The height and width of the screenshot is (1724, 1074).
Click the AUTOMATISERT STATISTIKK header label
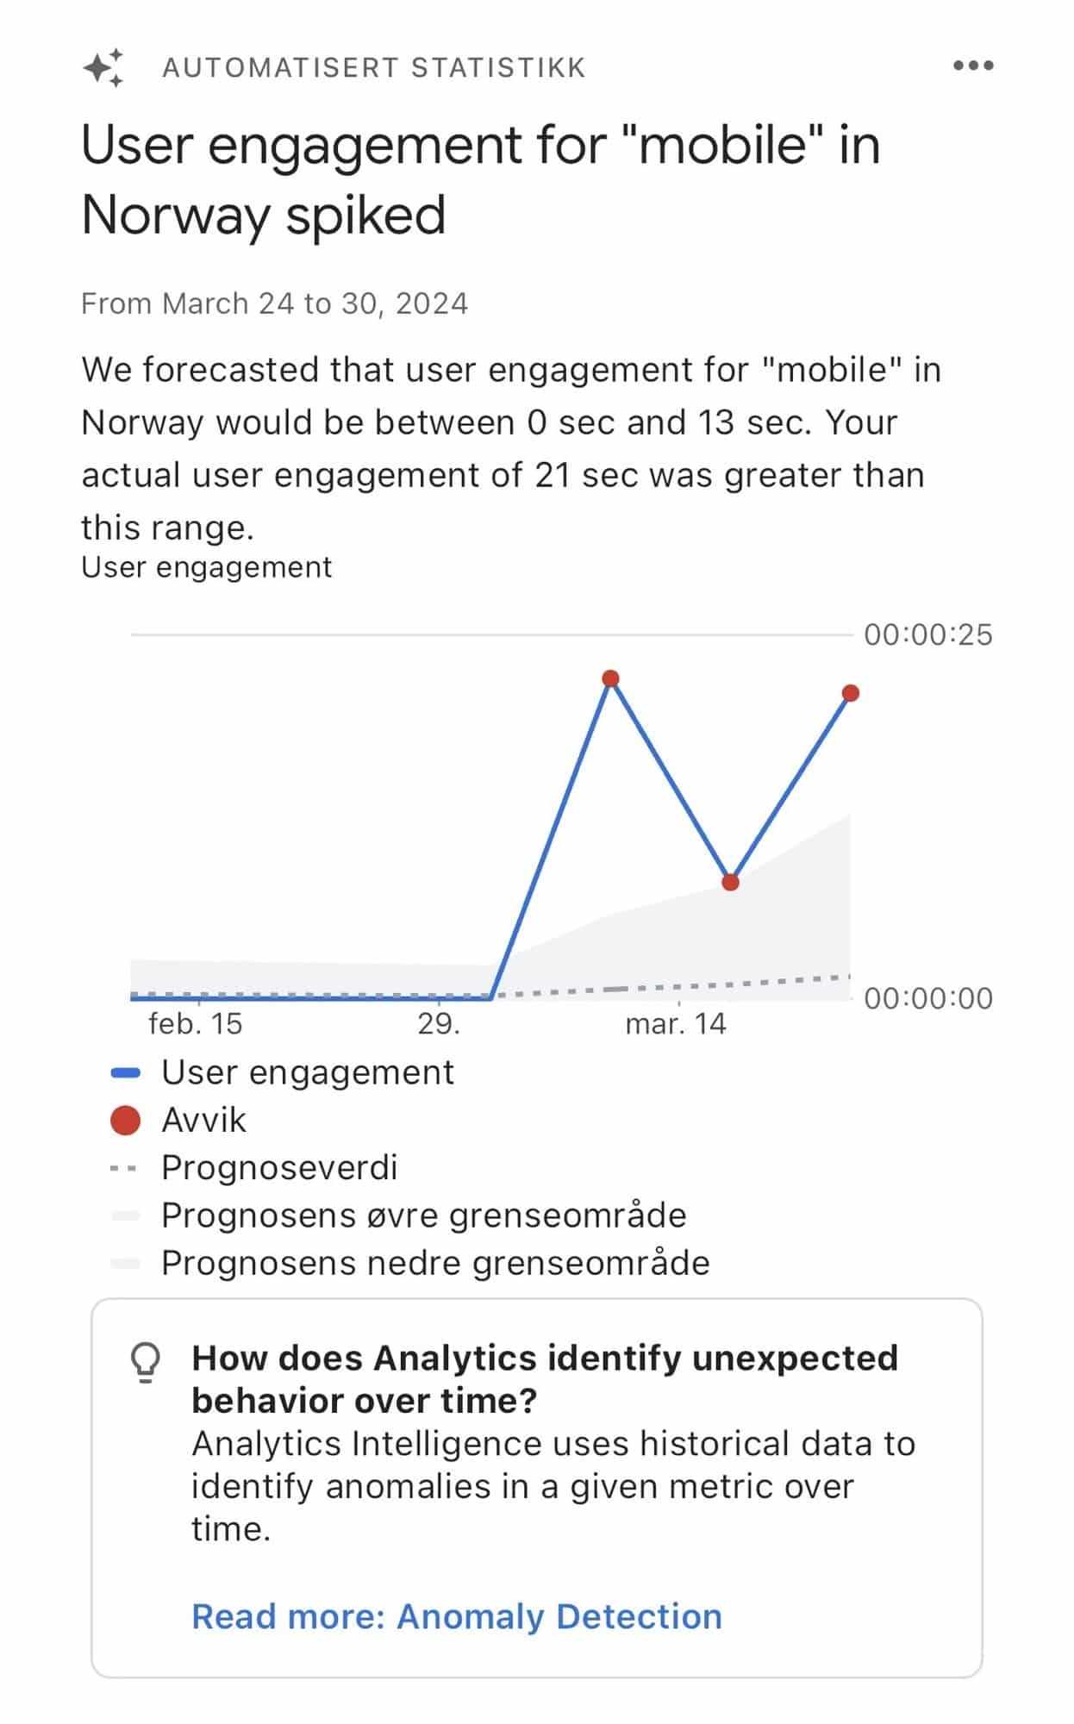tap(374, 67)
